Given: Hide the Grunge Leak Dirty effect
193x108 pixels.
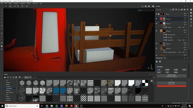Looking at the screenshot, I should pyautogui.click(x=164, y=52).
